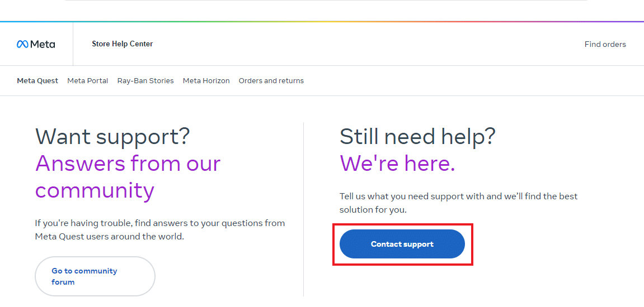The height and width of the screenshot is (307, 644).
Task: Click the Tell us what you need paragraph
Action: [458, 203]
